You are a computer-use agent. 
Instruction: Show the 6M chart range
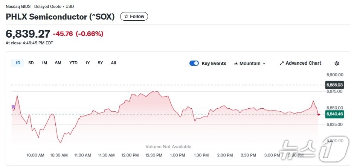pos(58,63)
